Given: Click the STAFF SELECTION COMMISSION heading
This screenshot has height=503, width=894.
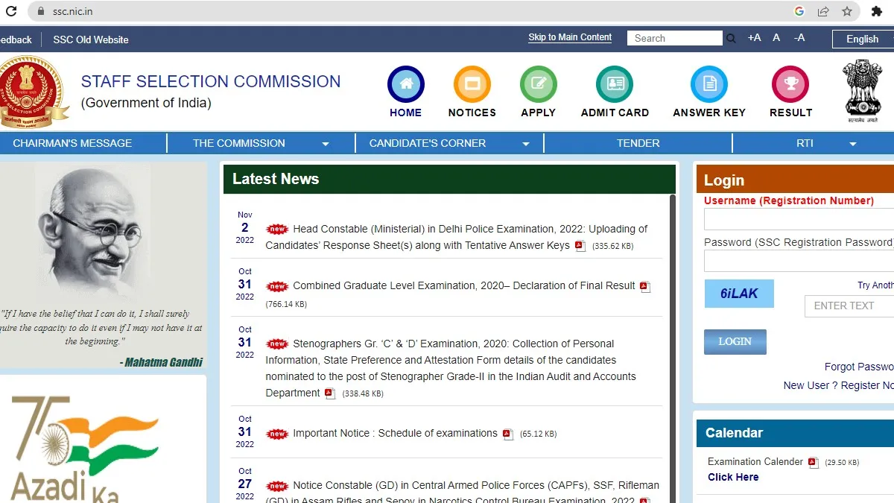Looking at the screenshot, I should click(211, 82).
